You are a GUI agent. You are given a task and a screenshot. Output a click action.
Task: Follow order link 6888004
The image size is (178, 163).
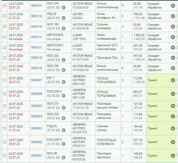point(37,116)
